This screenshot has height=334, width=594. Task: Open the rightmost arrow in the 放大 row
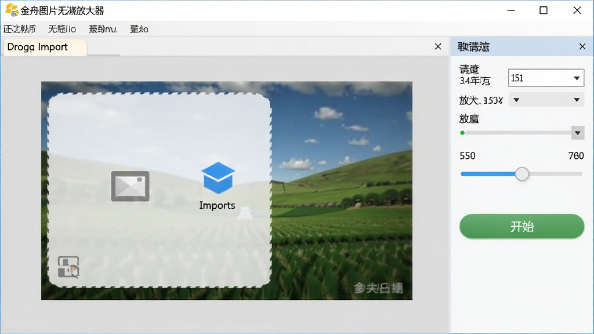tap(577, 100)
